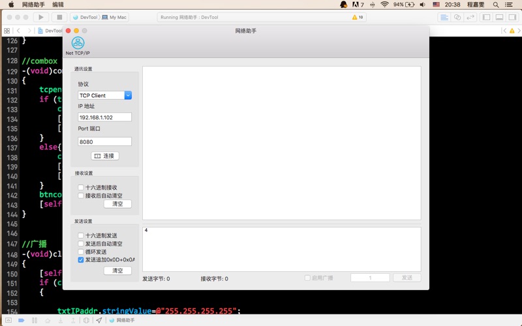Enable the 启用广播 broadcast checkbox
522x326 pixels.
click(x=307, y=278)
